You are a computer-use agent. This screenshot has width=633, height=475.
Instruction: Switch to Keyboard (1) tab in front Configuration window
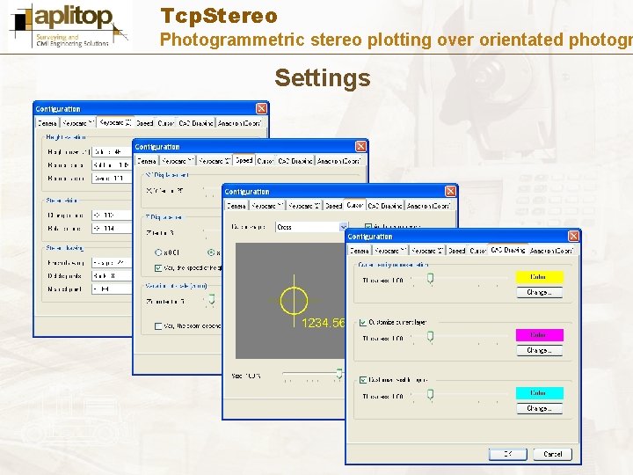[x=390, y=251]
